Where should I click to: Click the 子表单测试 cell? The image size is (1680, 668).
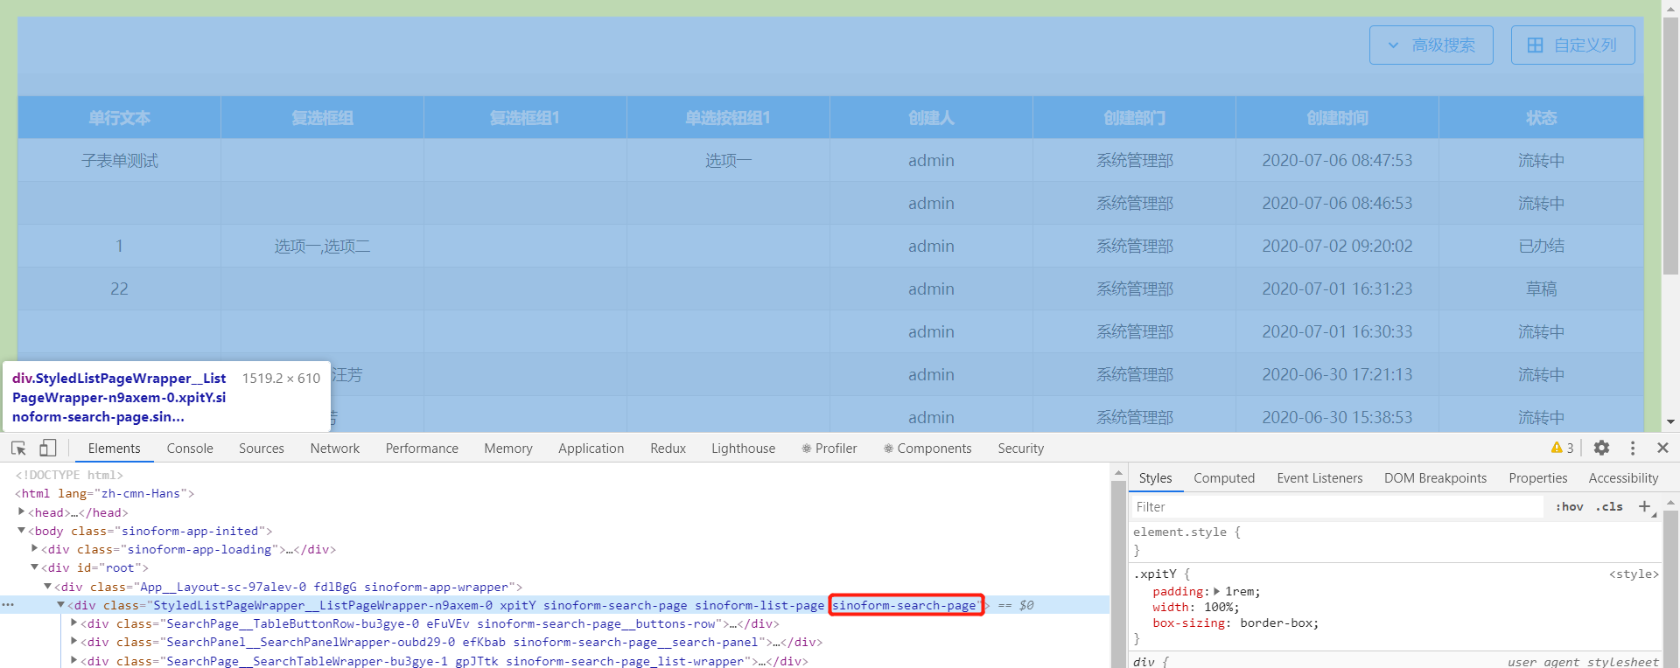tap(119, 161)
